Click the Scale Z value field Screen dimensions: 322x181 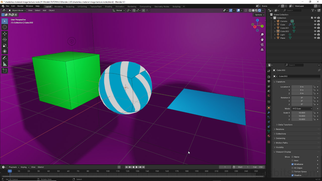click(x=302, y=119)
